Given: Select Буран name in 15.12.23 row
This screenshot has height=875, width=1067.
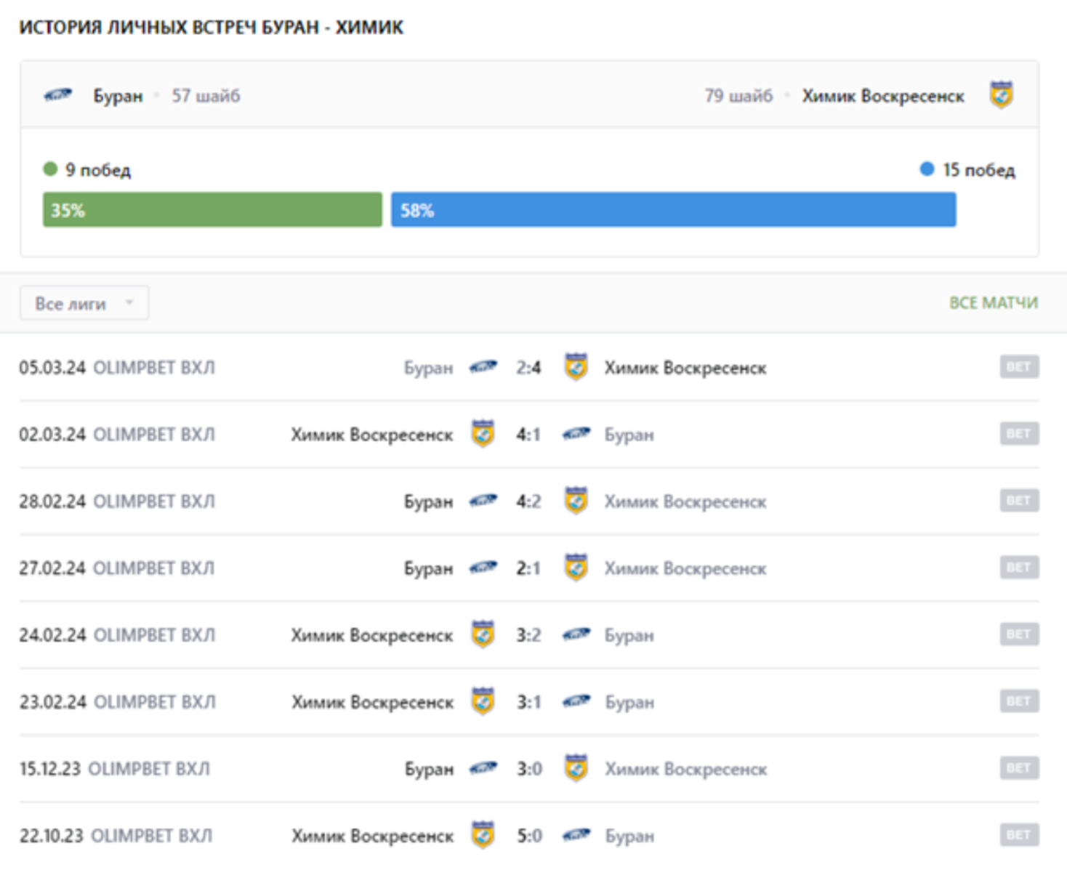Looking at the screenshot, I should (429, 769).
